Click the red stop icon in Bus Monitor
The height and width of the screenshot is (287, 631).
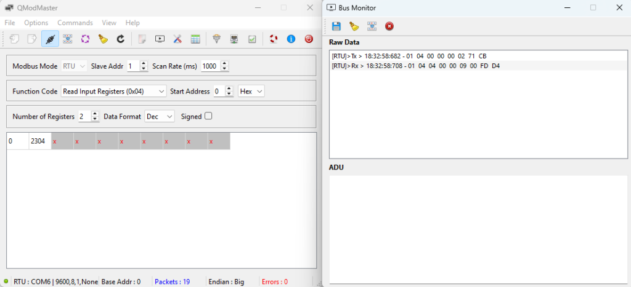[x=389, y=26]
